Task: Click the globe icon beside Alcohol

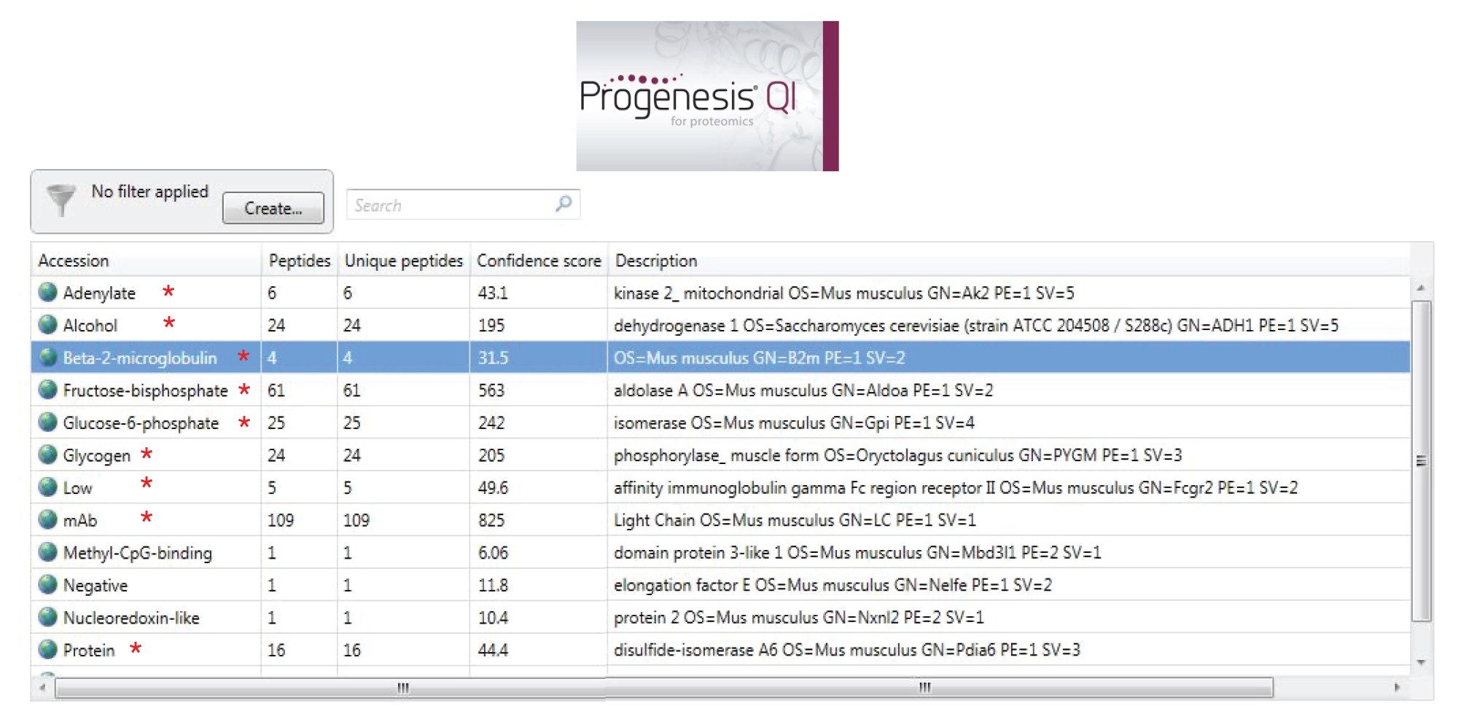Action: [x=48, y=324]
